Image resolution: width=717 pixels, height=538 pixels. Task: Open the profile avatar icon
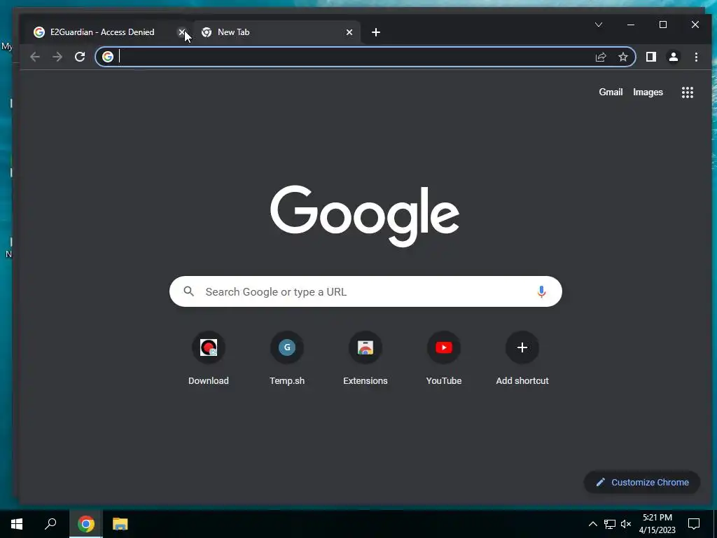click(673, 57)
